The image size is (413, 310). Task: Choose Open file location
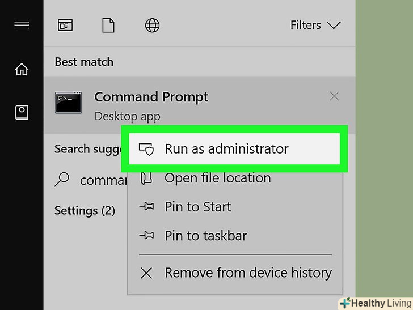click(x=217, y=178)
